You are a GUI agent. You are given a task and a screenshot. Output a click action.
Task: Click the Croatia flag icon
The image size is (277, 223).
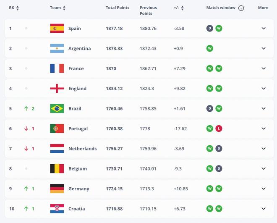57,209
